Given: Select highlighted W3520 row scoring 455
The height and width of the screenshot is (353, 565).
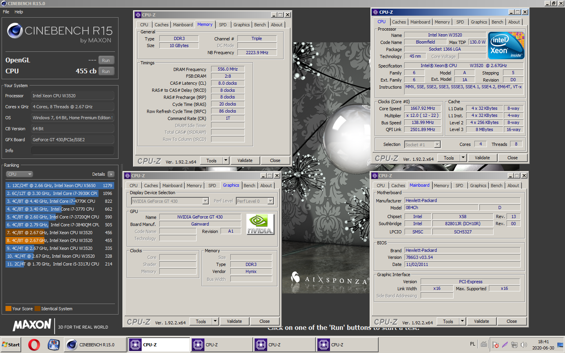Looking at the screenshot, I should pyautogui.click(x=60, y=240).
